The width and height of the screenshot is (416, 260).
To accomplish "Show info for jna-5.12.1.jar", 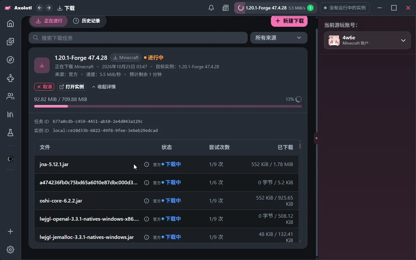I will pos(147,164).
